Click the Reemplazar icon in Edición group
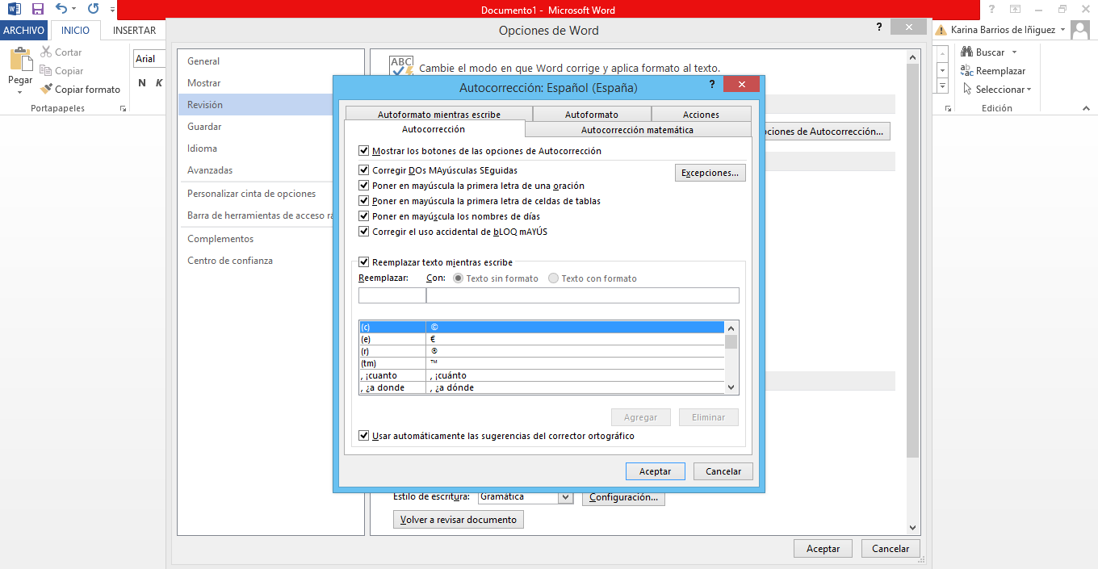This screenshot has height=569, width=1098. (x=966, y=70)
